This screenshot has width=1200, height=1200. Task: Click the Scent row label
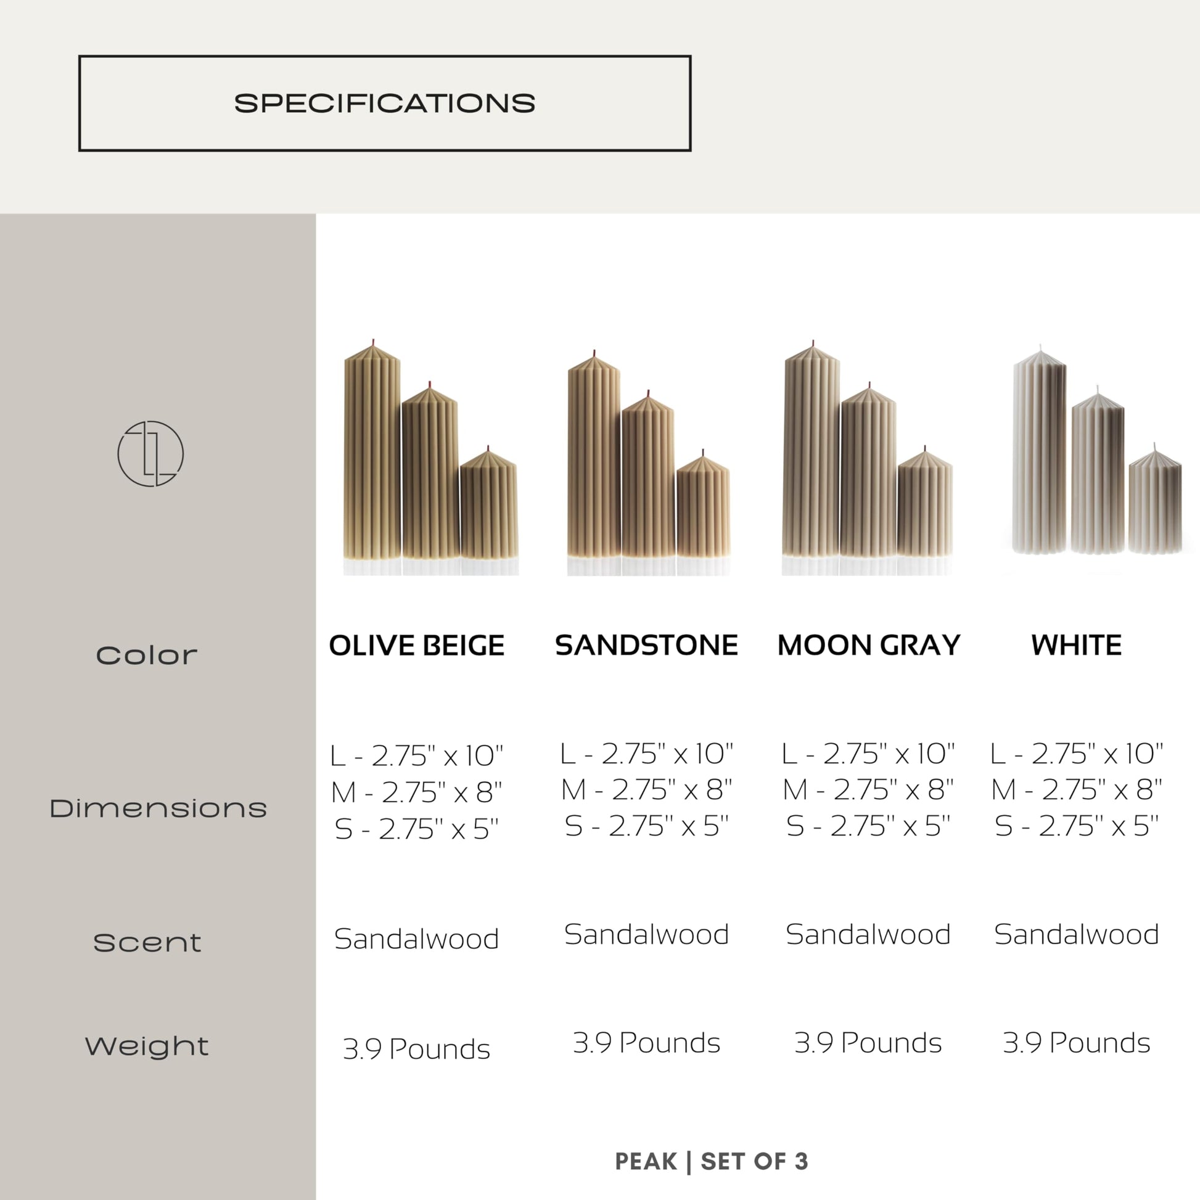point(147,942)
